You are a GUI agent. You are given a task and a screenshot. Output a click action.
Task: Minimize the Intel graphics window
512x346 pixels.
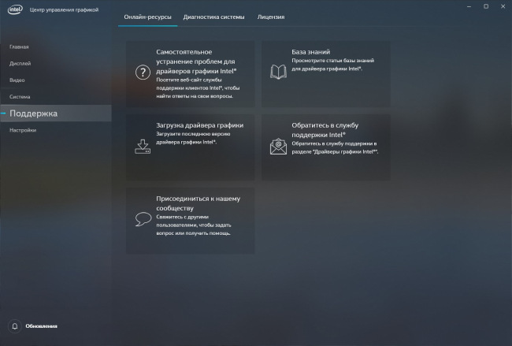(469, 6)
